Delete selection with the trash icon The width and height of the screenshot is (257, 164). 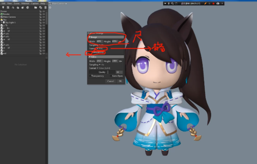46,7
